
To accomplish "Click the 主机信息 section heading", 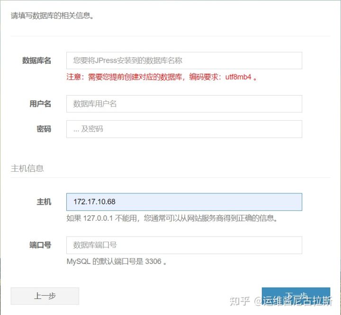I will tap(27, 168).
